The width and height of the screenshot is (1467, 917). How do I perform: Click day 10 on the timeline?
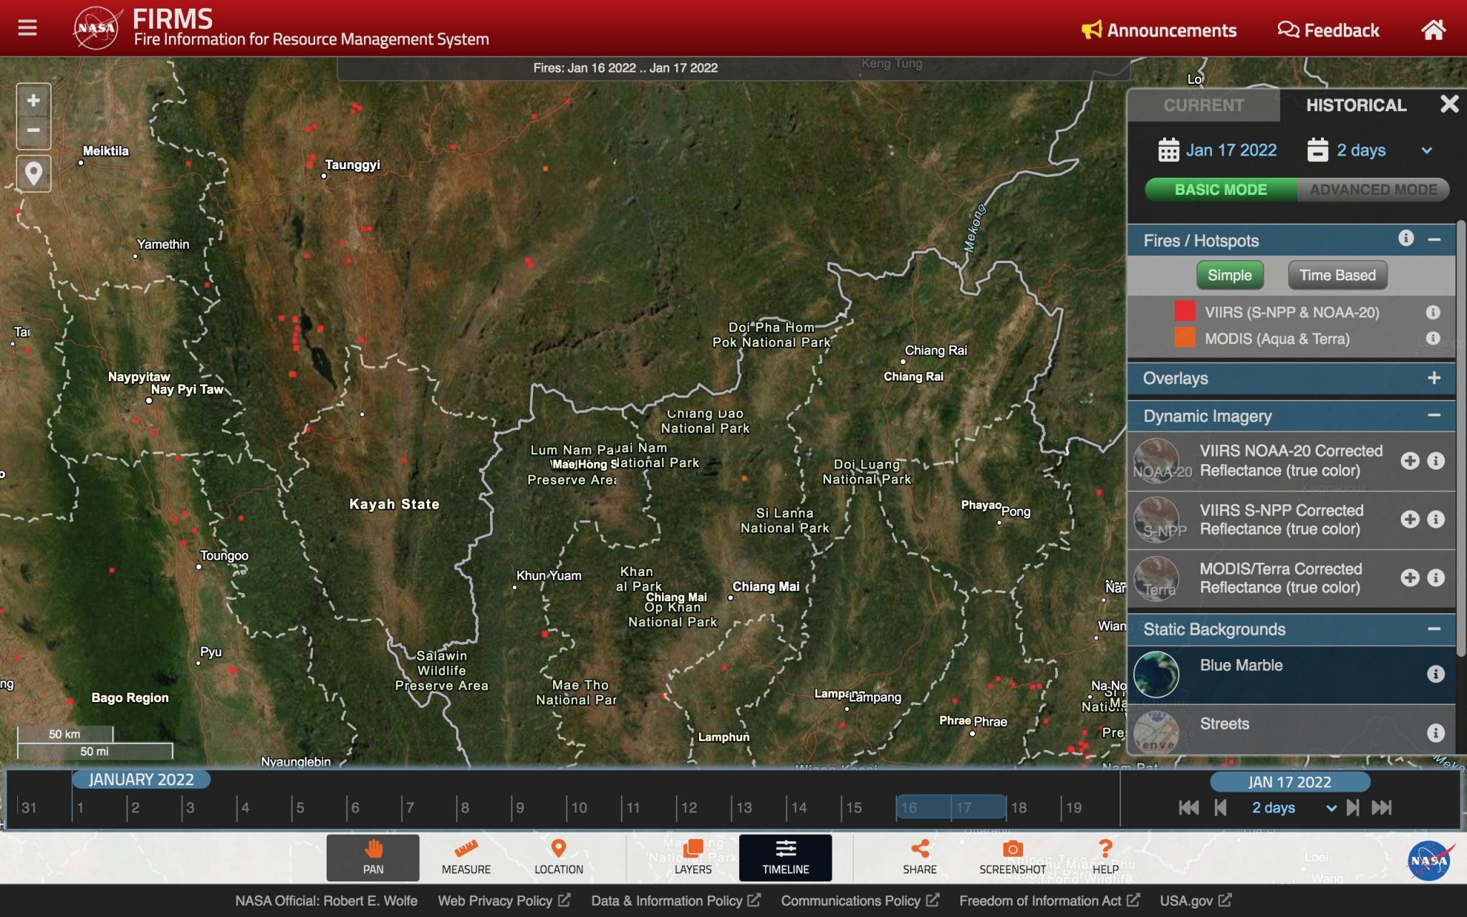(579, 807)
